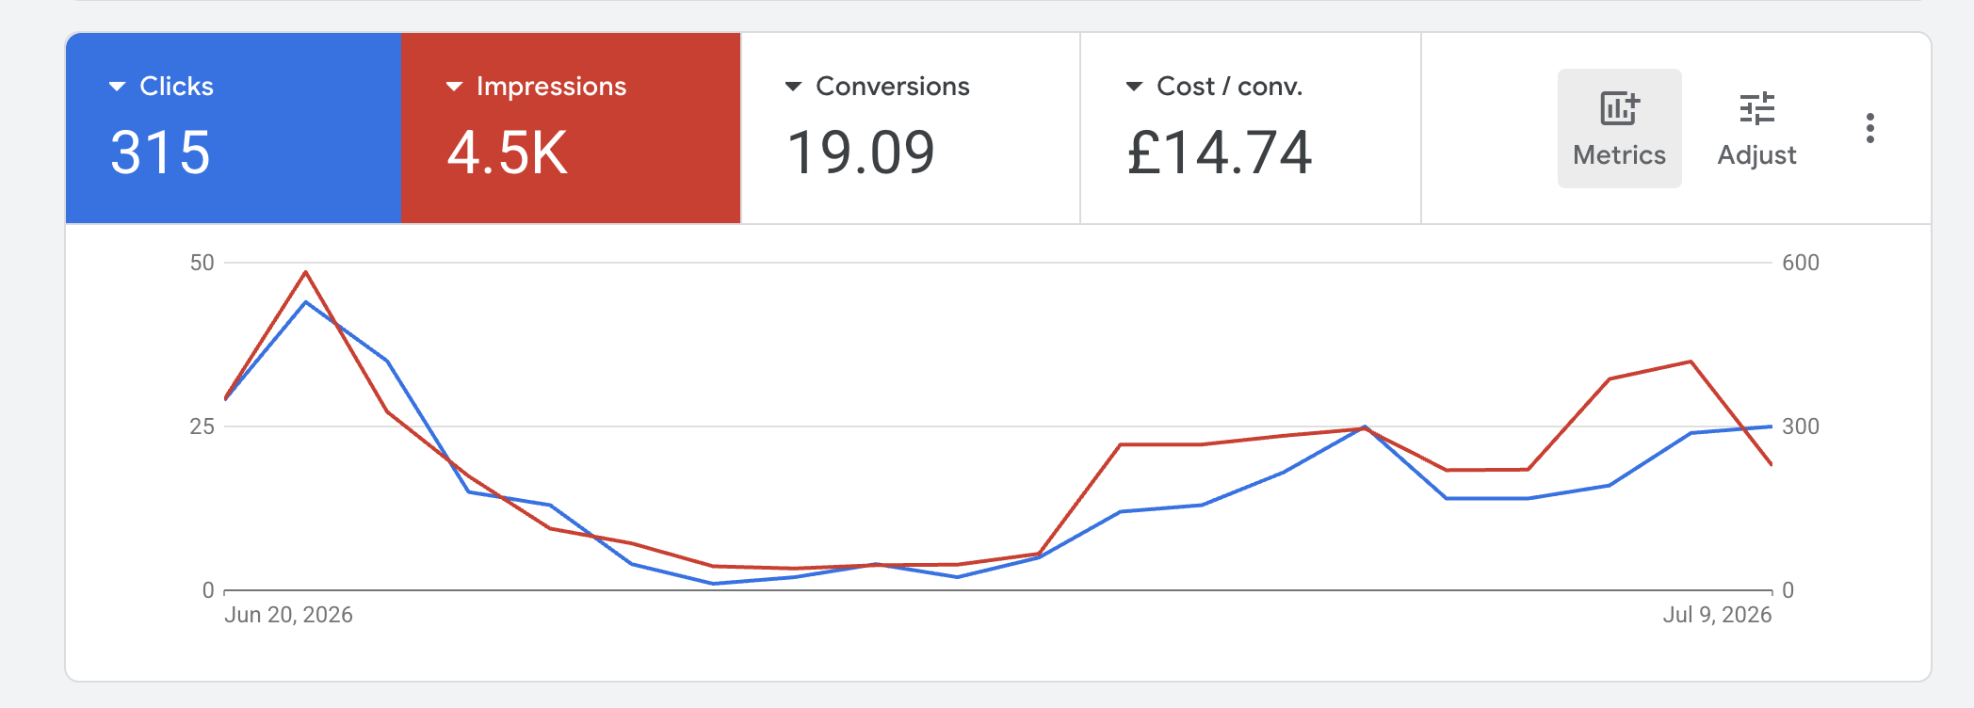
Task: Select the red Impressions scorecard value 4.5K
Action: pyautogui.click(x=508, y=153)
